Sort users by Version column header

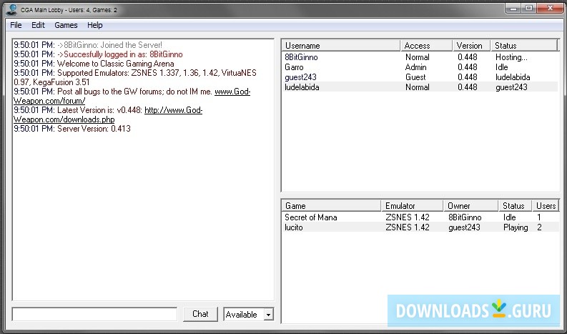(x=472, y=46)
